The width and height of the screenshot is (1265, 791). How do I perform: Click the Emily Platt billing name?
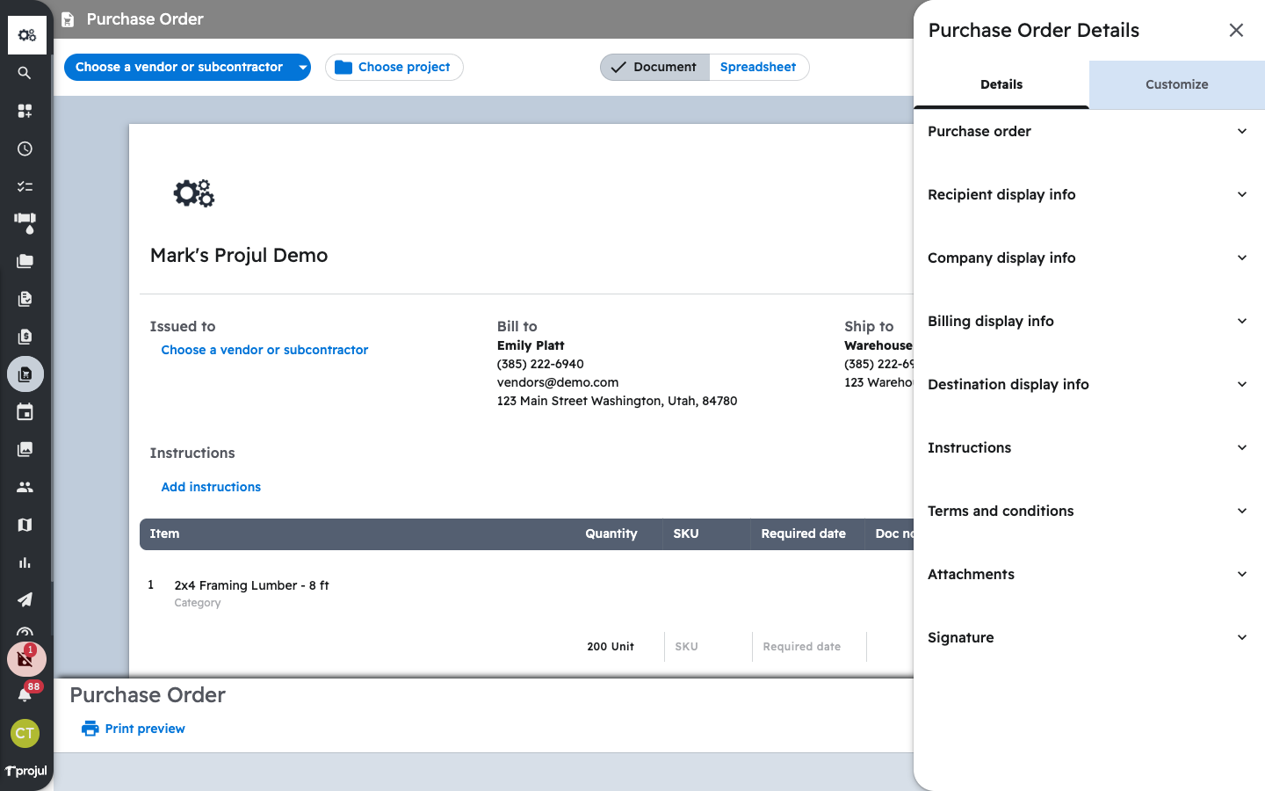[x=531, y=345]
